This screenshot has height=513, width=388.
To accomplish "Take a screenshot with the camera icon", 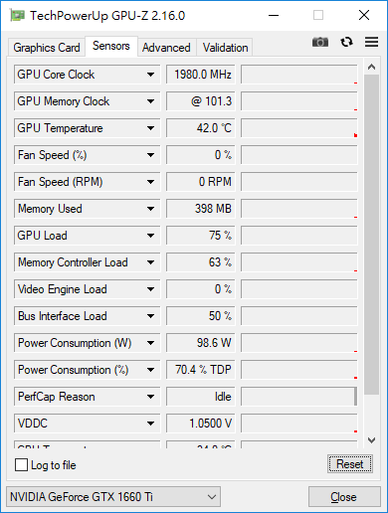I will click(320, 42).
